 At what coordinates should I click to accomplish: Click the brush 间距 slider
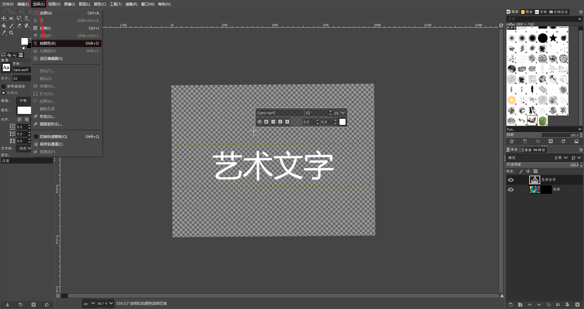[544, 135]
